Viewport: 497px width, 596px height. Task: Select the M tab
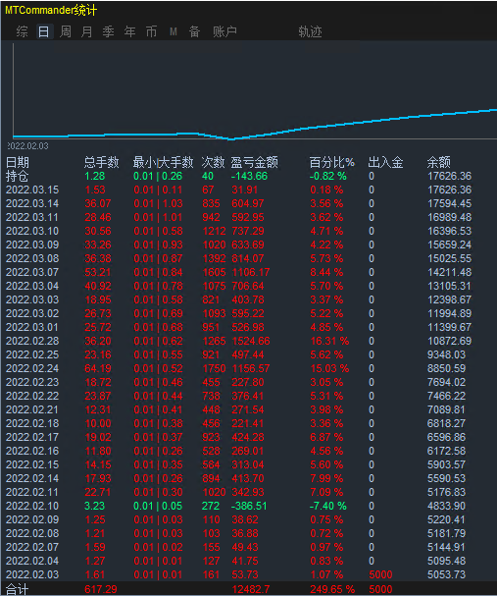[x=174, y=31]
